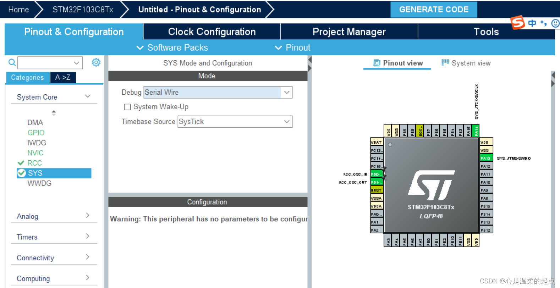Go to Home breadcrumb
The image size is (560, 288).
point(18,10)
